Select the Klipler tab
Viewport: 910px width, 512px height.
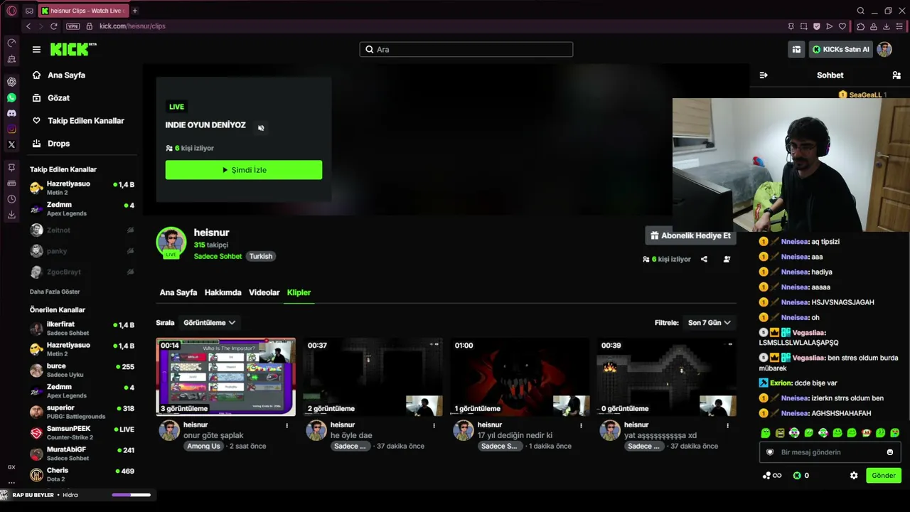click(x=299, y=292)
